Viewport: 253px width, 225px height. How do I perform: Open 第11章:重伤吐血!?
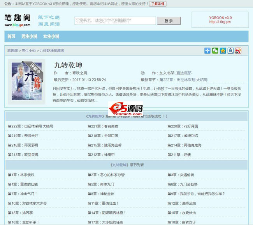(x=103, y=203)
